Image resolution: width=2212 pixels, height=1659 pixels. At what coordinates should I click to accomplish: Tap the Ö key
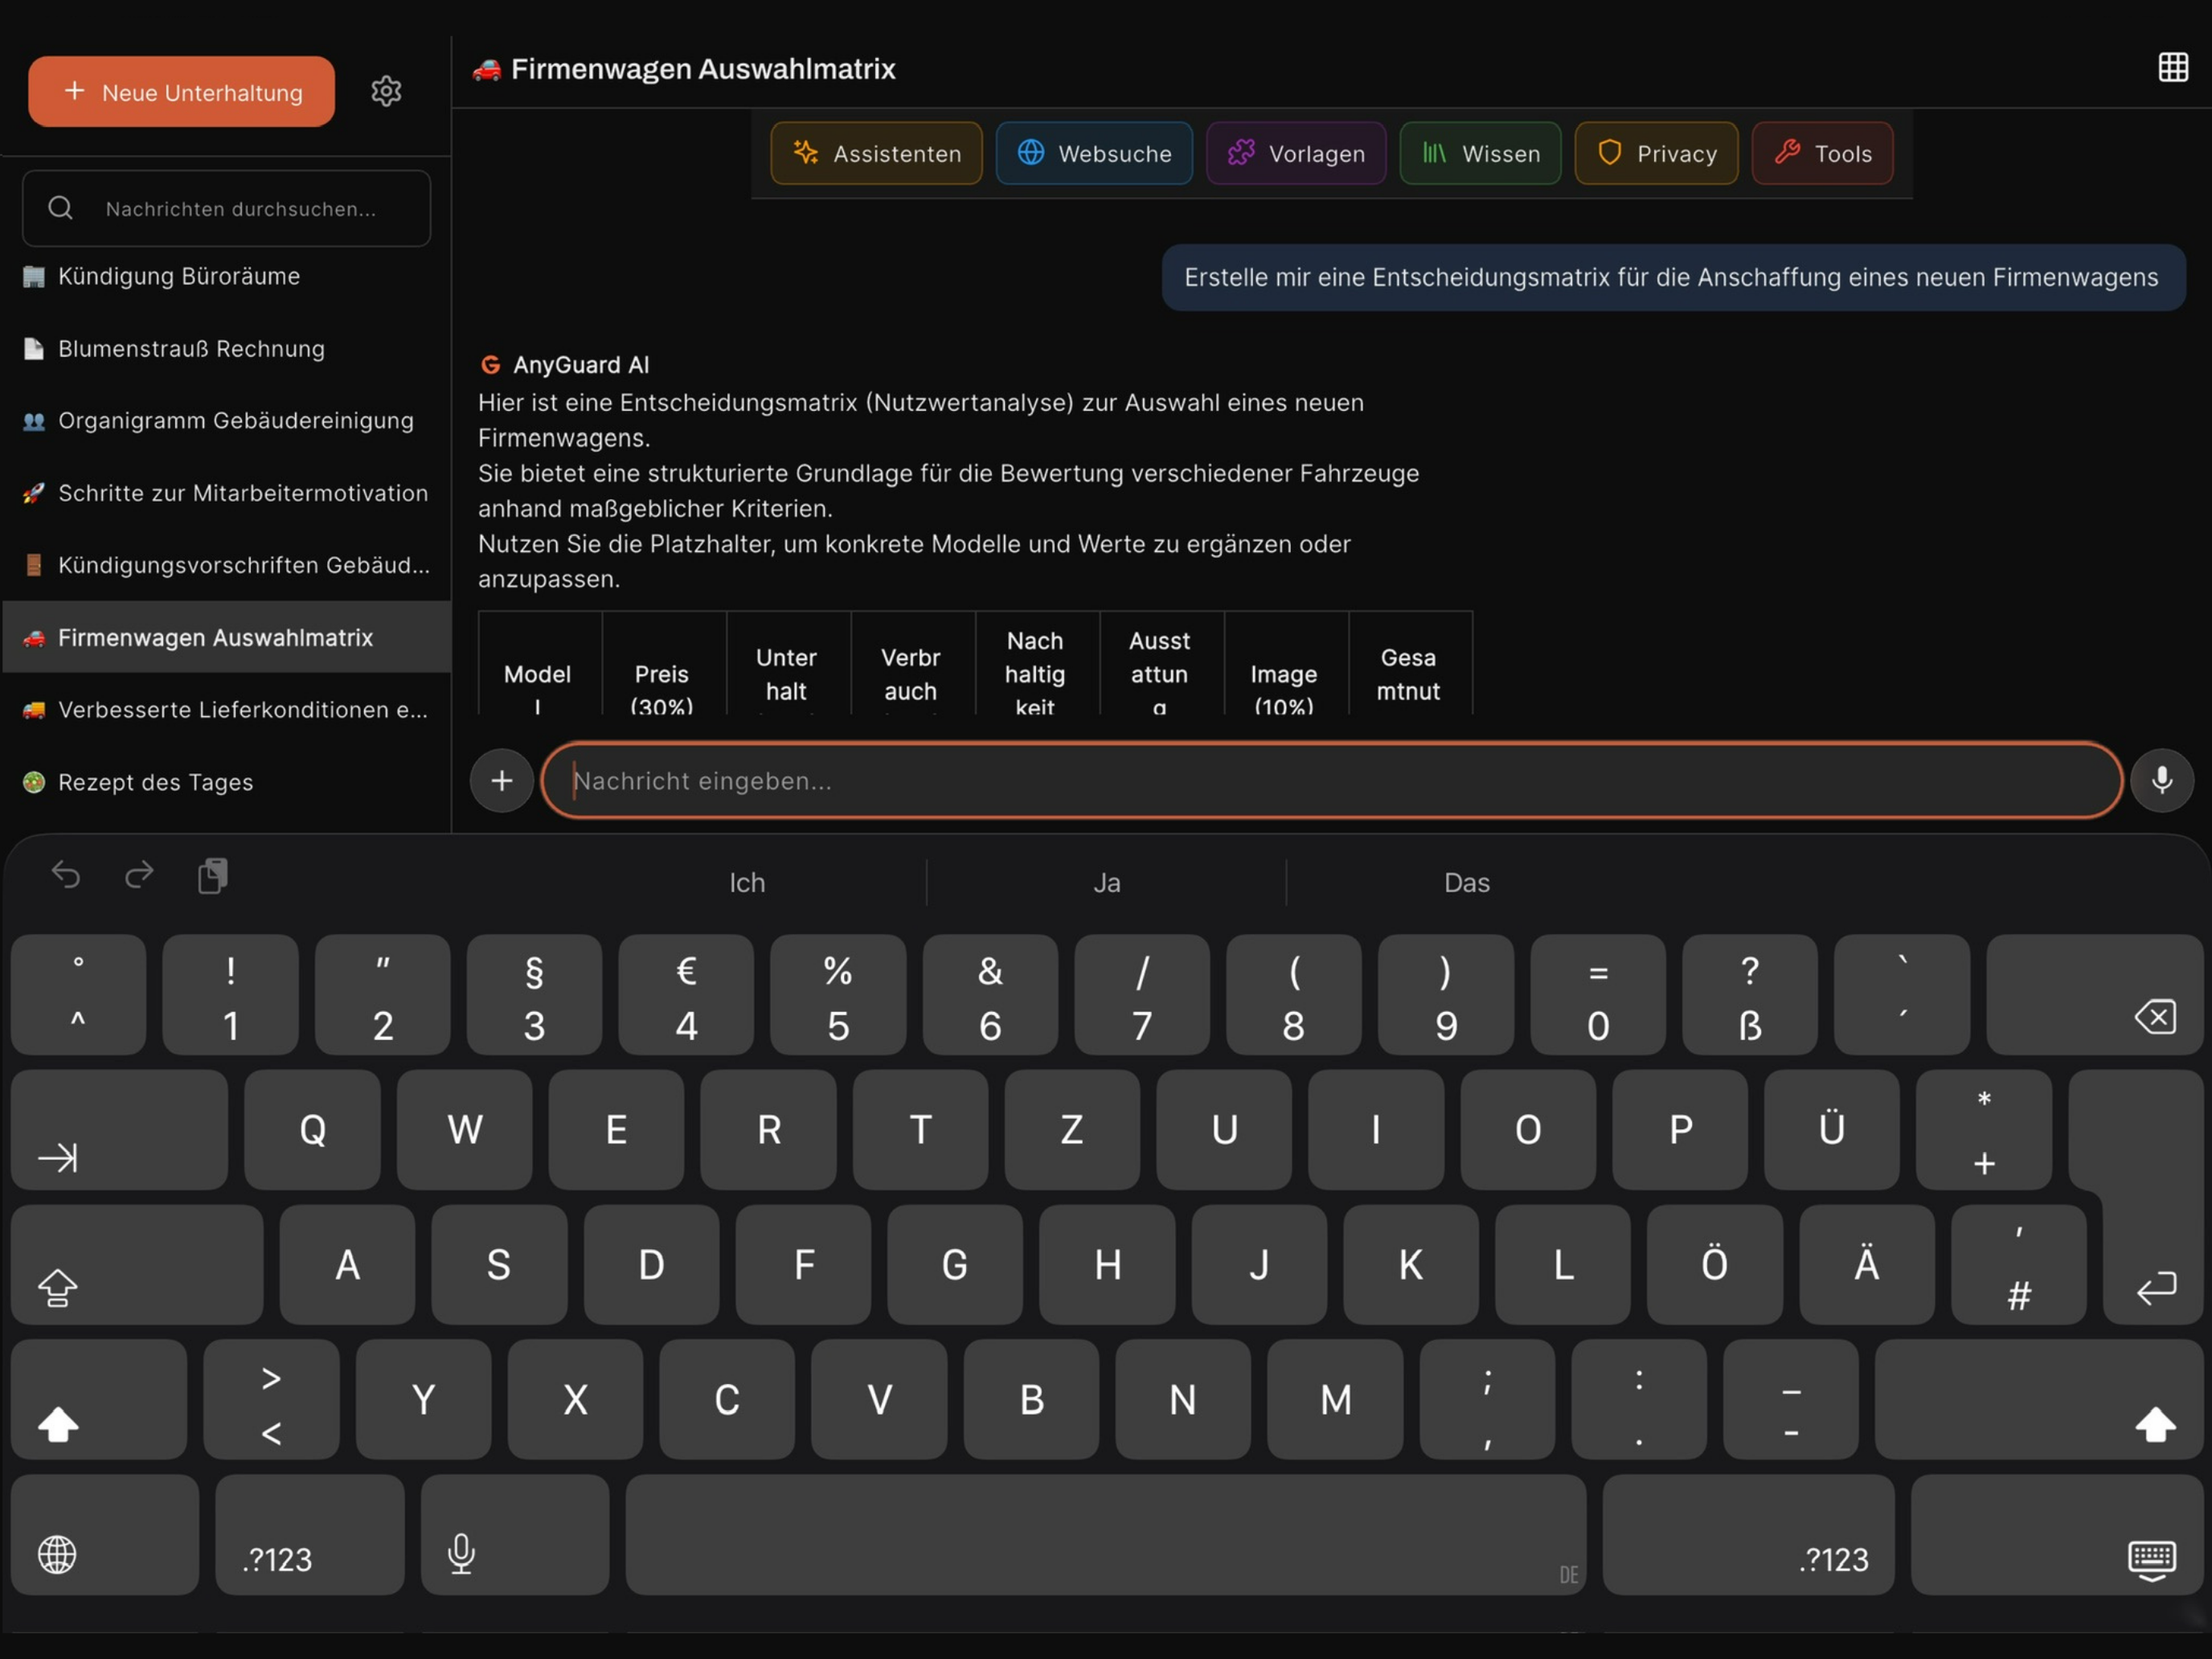tap(1714, 1265)
